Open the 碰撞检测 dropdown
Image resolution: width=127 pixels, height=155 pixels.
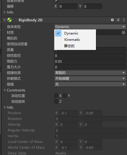90,73
